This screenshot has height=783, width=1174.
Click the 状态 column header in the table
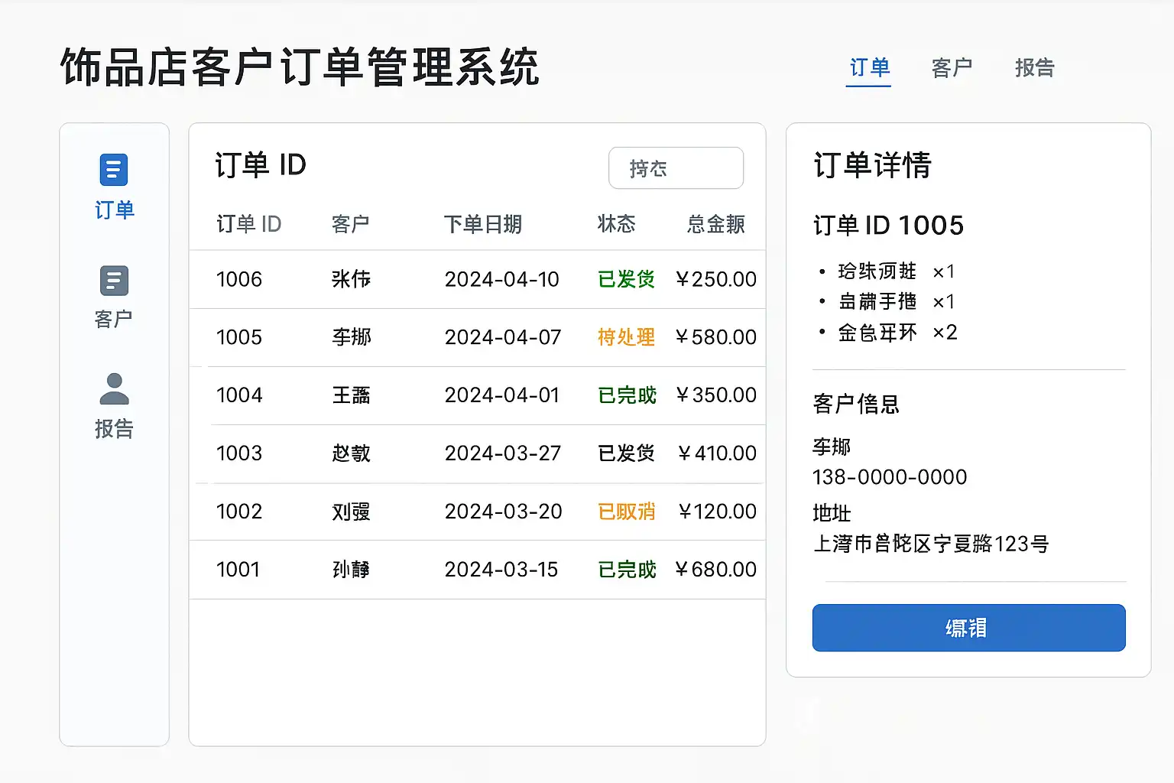(x=616, y=224)
